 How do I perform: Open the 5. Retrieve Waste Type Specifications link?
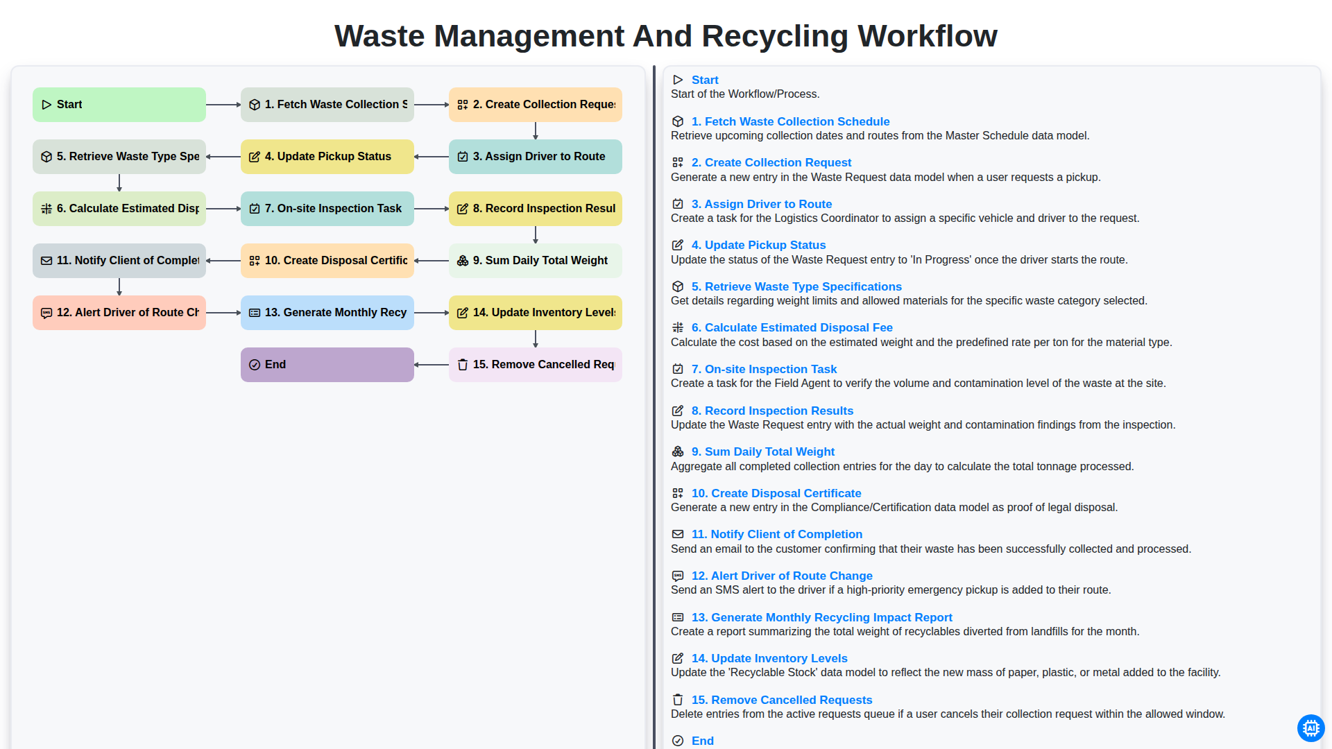tap(796, 286)
